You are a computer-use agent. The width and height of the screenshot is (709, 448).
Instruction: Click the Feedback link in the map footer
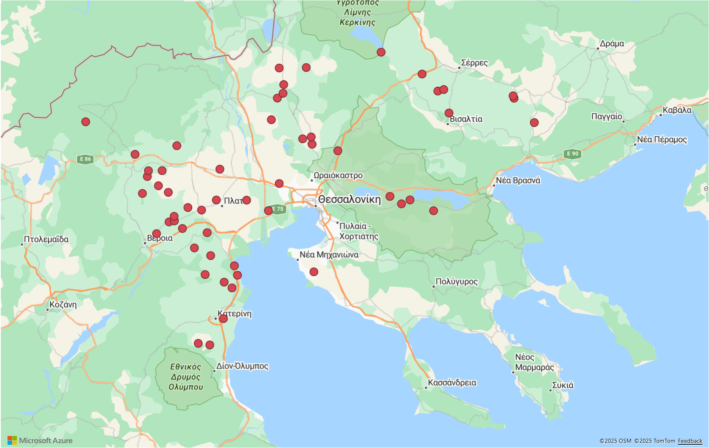click(690, 441)
